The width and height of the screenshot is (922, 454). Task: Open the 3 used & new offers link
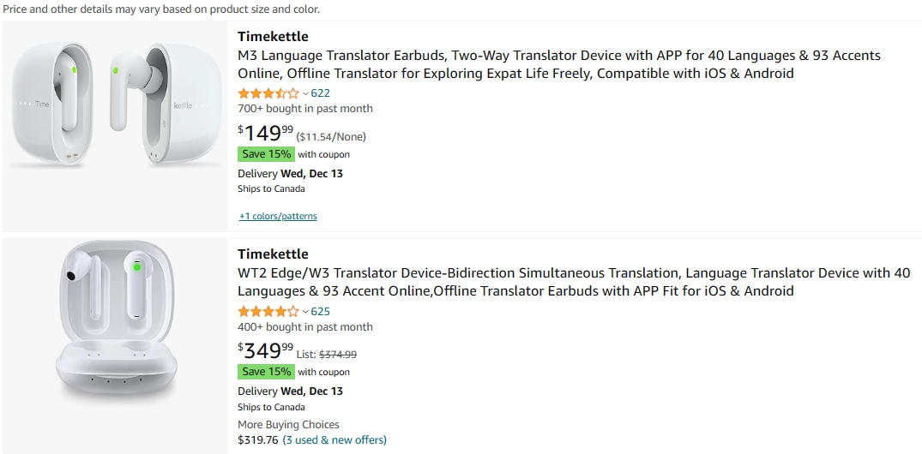coord(334,440)
